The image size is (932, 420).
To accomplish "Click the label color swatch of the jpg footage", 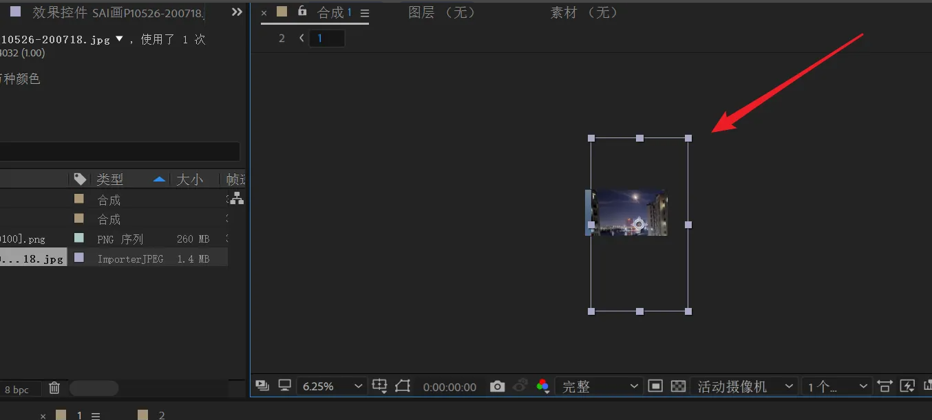I will coord(79,257).
